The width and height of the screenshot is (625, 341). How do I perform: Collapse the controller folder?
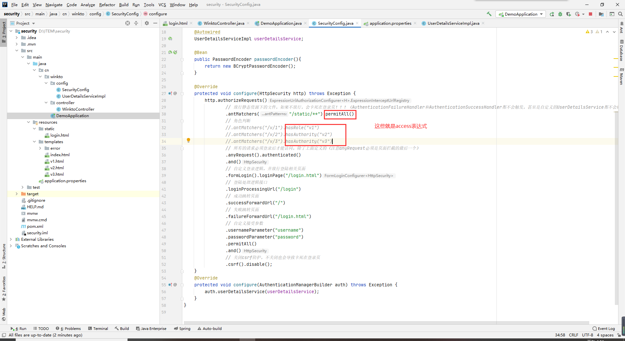pyautogui.click(x=46, y=103)
